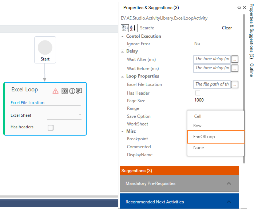Click Clear next to the Search box
Viewport: 254px width, 211px height.
(x=227, y=28)
